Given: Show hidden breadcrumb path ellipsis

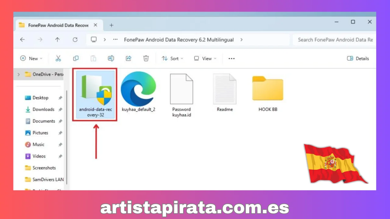Looking at the screenshot, I should pyautogui.click(x=115, y=40).
